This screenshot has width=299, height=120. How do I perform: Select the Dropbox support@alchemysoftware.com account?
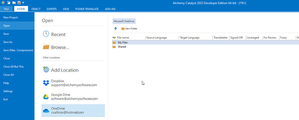click(73, 83)
